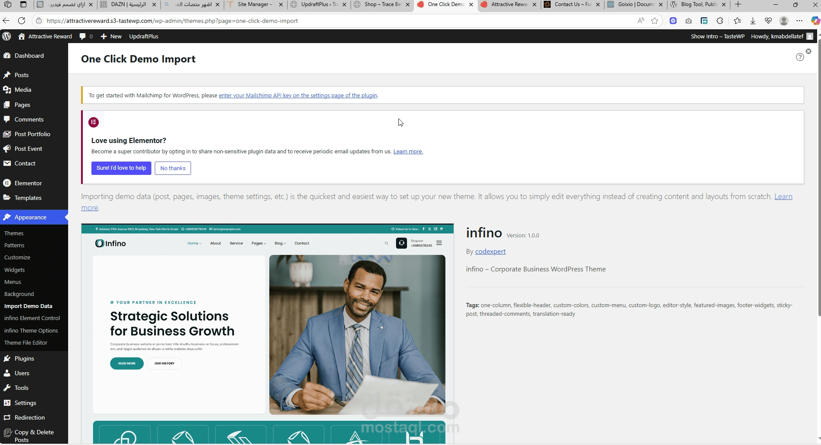Select Appearance in the sidebar
Screen dimensions: 821x445
34,217
